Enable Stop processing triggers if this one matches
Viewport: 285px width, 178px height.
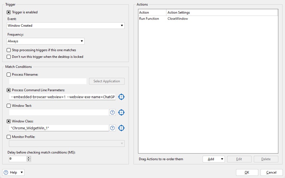tap(9, 50)
